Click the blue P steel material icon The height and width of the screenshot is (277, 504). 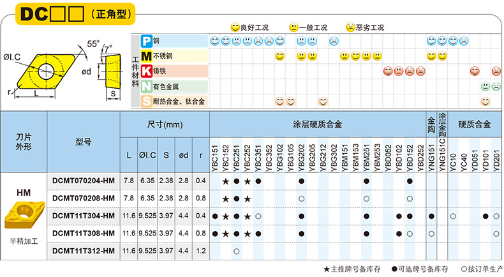coord(146,41)
